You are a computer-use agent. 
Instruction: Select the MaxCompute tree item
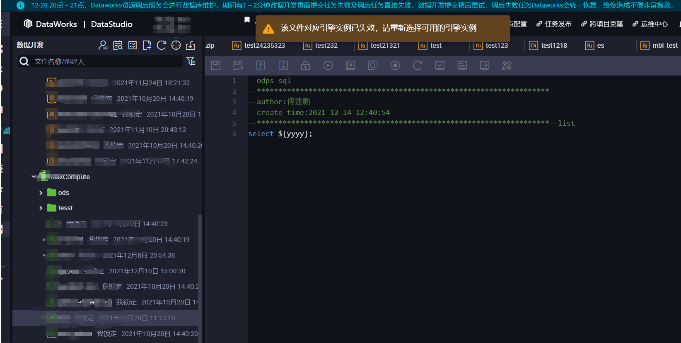(107, 177)
